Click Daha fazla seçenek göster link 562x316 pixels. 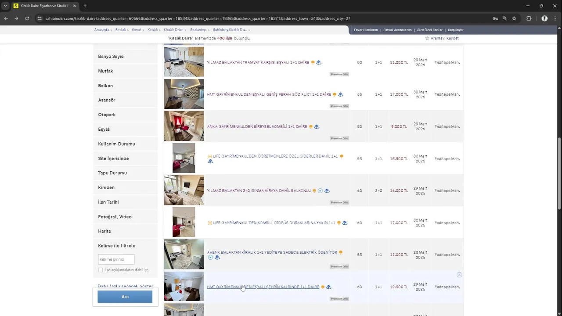pos(125,286)
